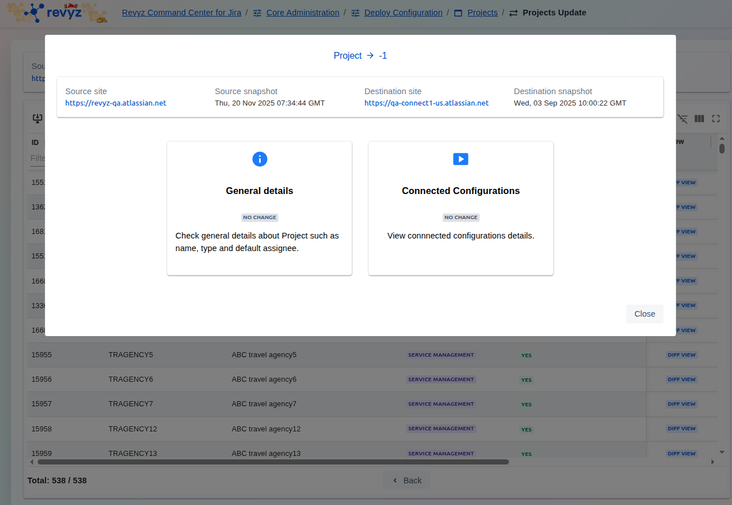
Task: Click the export download icon above the table
Action: (x=37, y=119)
